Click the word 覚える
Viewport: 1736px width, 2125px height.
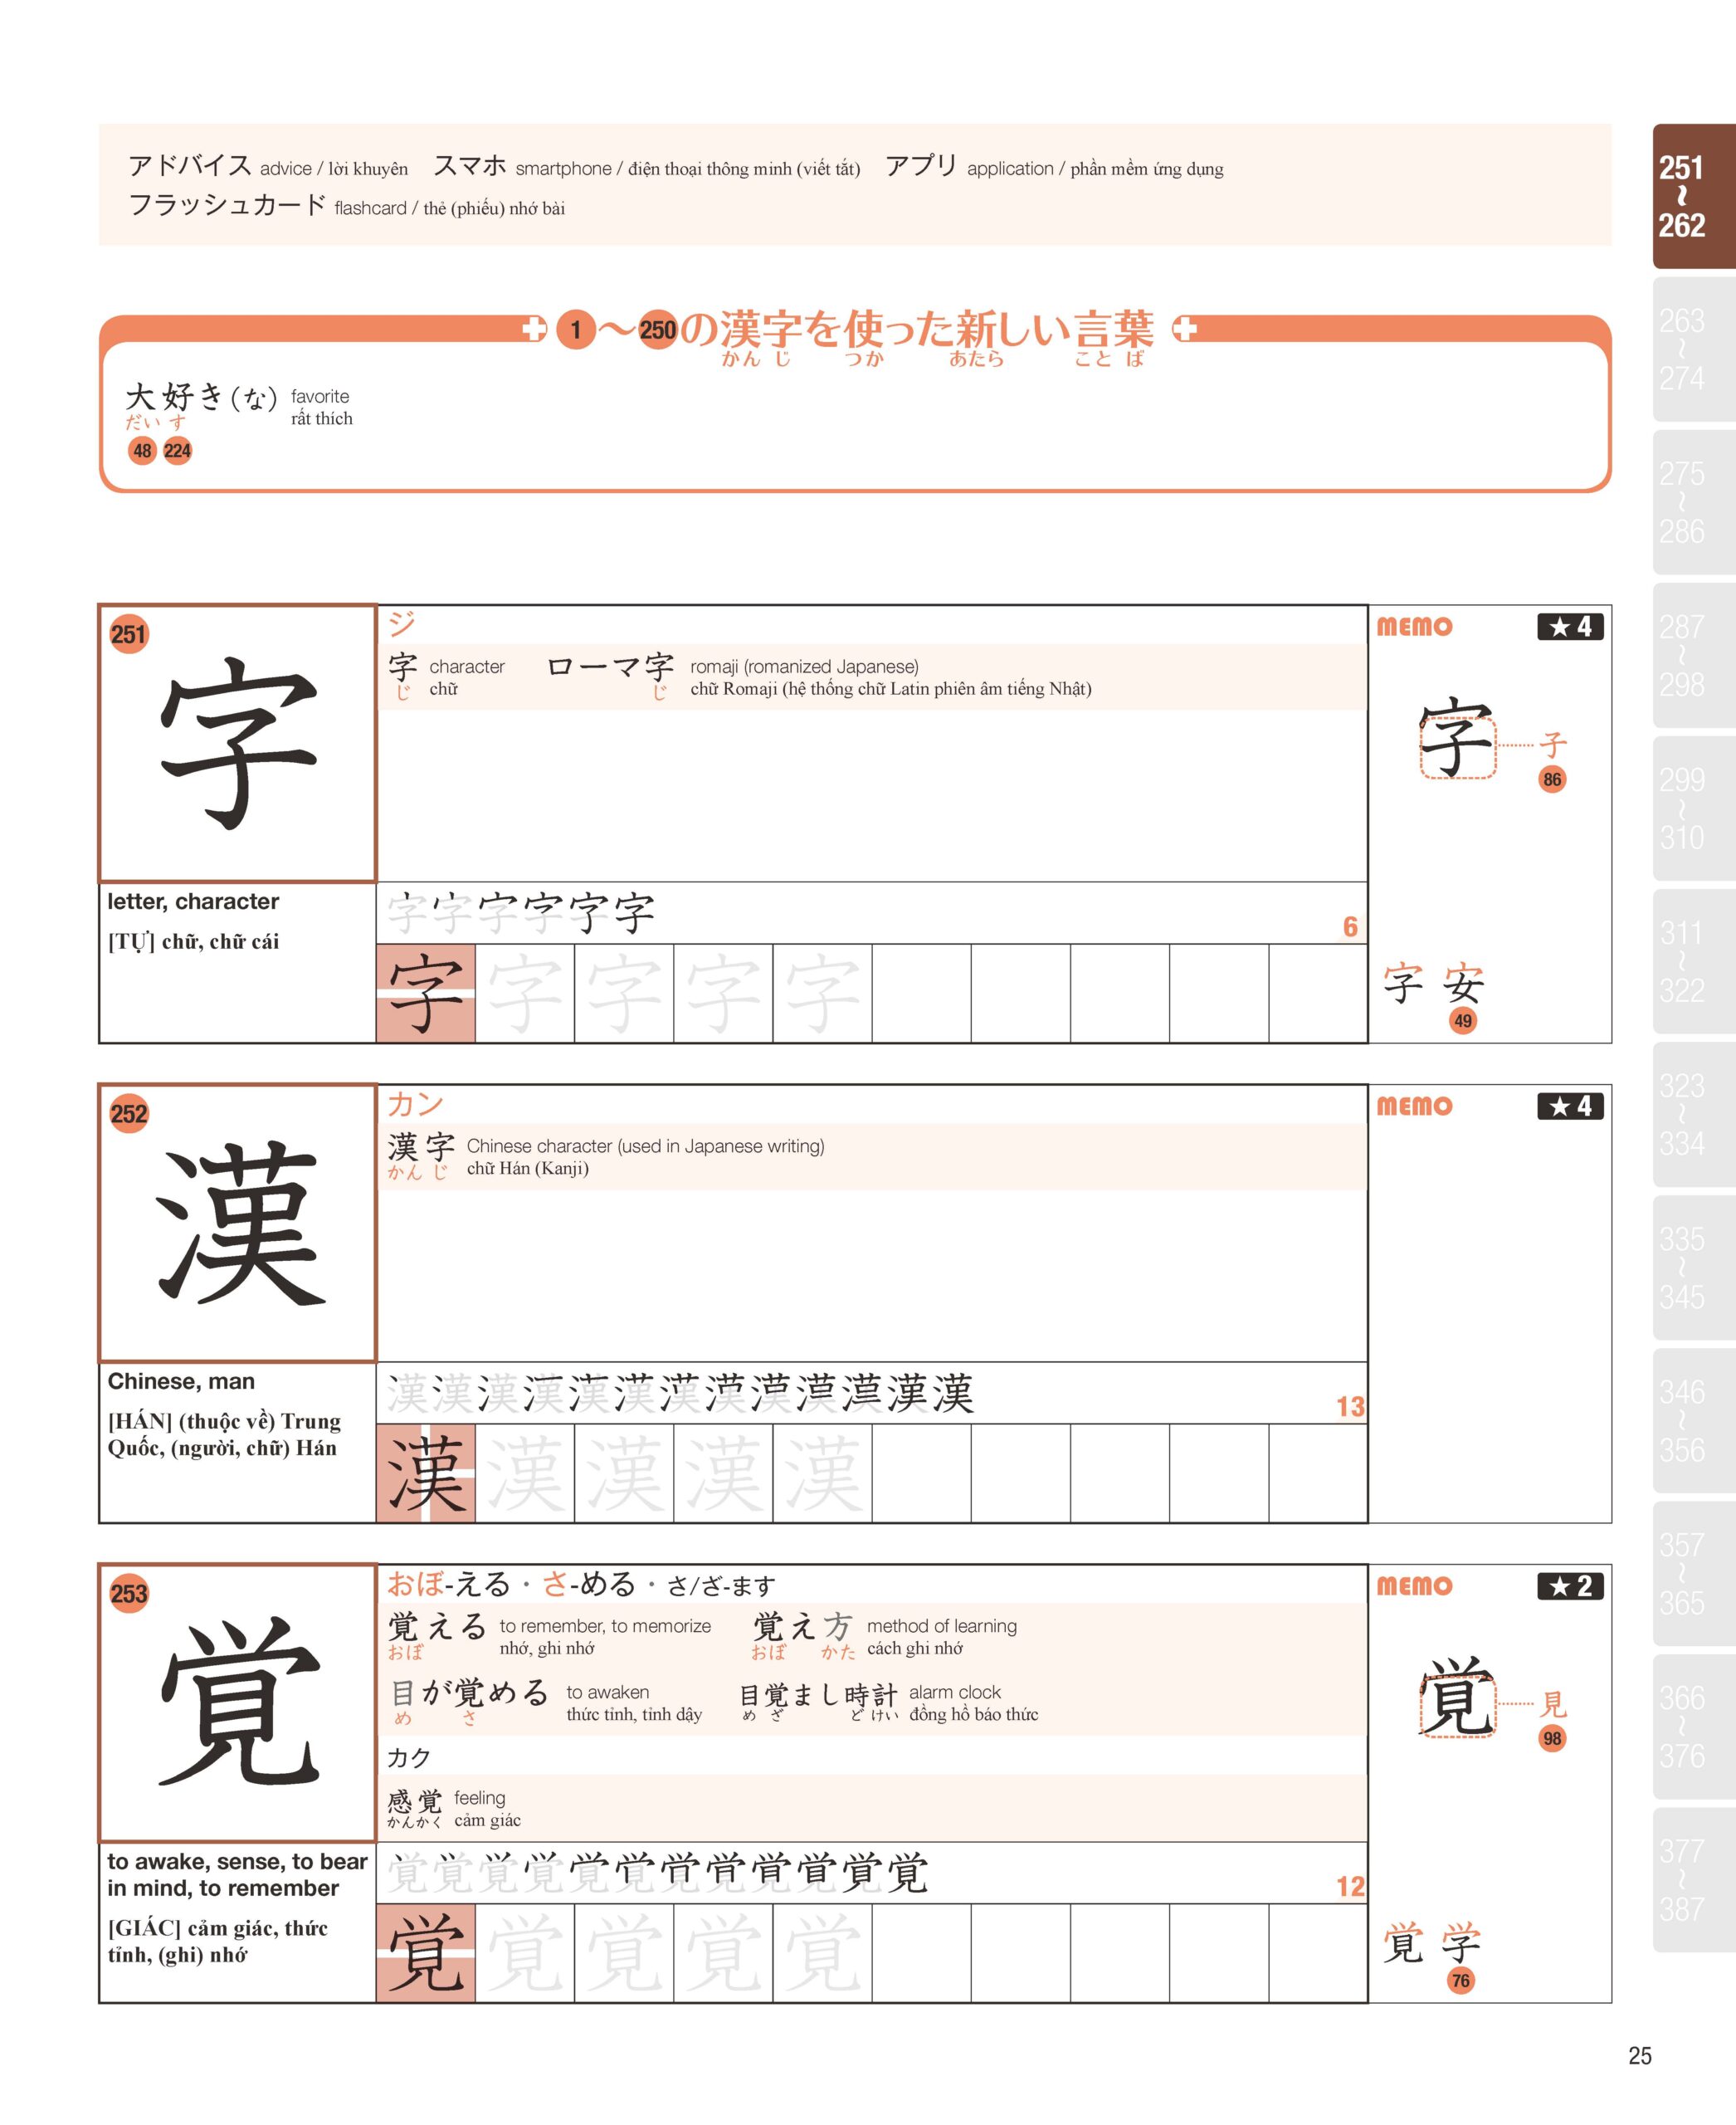click(437, 1628)
